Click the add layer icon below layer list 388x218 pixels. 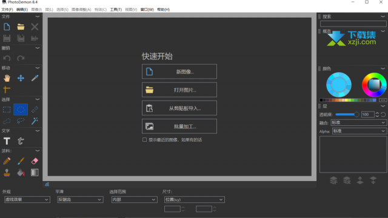coord(333,180)
